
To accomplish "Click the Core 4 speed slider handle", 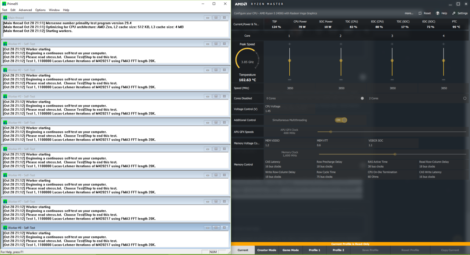I will coord(444,61).
